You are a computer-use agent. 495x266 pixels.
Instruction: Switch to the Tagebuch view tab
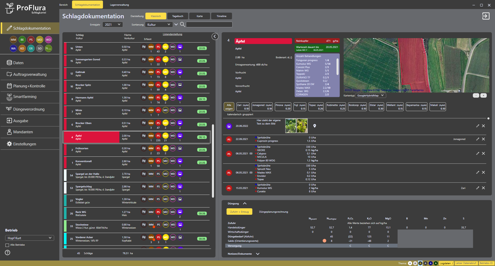point(178,16)
